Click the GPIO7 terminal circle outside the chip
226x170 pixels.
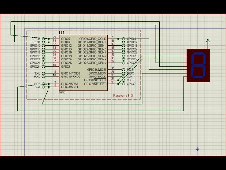pos(124,84)
